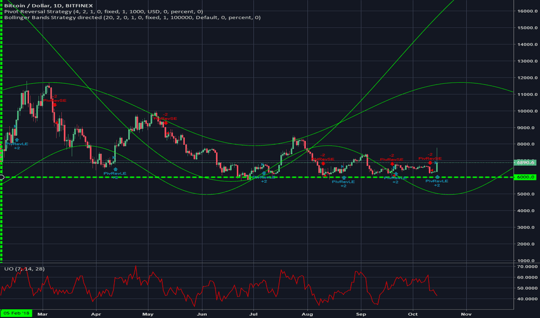Click the PivRevSE label in October
The image size is (540, 318).
pyautogui.click(x=430, y=158)
